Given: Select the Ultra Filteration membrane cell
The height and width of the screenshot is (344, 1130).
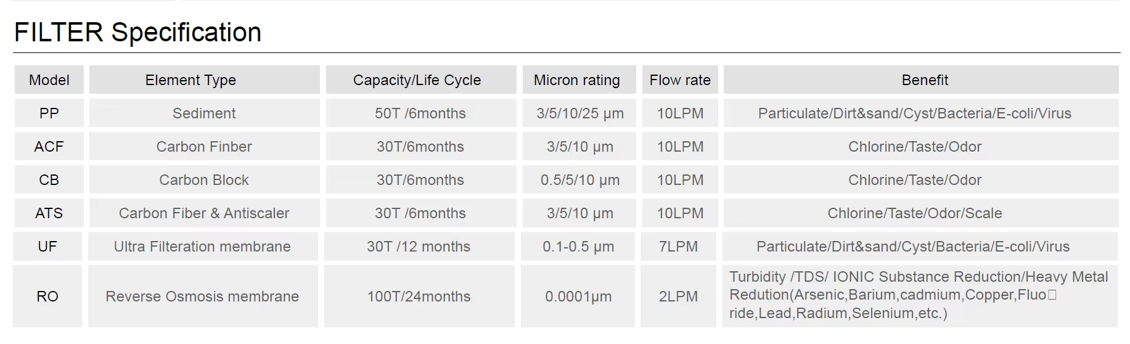Looking at the screenshot, I should pos(202,247).
